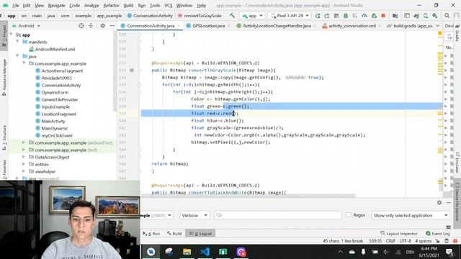Open the Build tool window button

pos(174,233)
